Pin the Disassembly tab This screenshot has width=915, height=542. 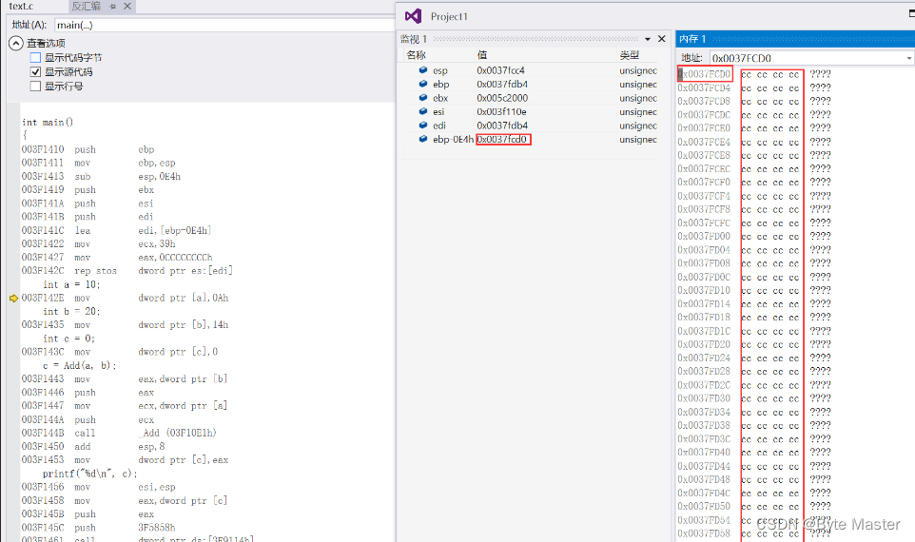[x=112, y=7]
